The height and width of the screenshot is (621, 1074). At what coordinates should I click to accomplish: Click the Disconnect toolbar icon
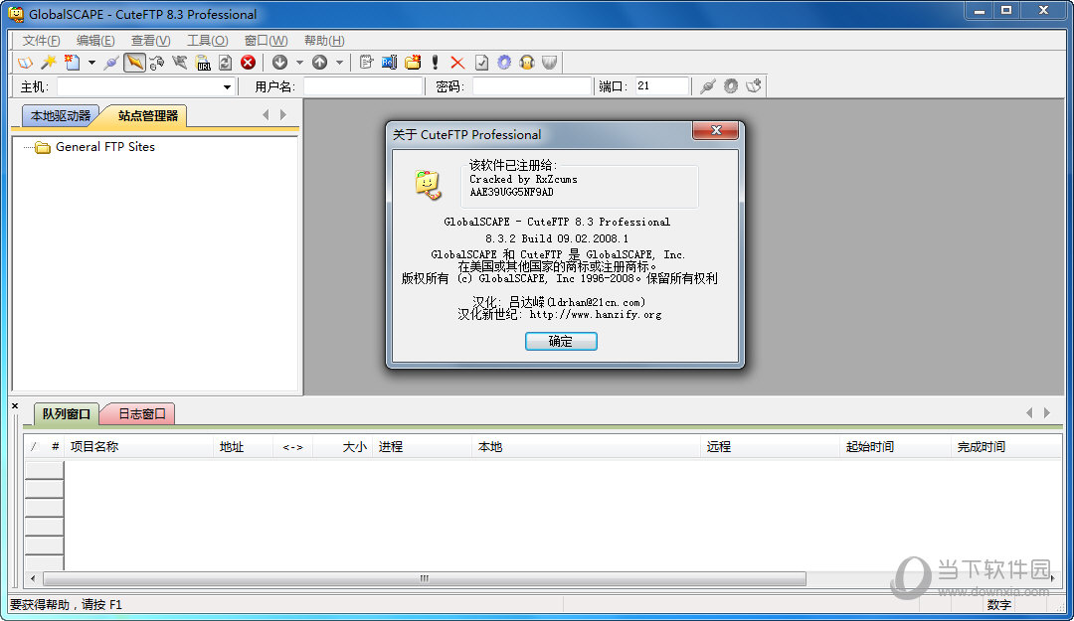pyautogui.click(x=157, y=63)
